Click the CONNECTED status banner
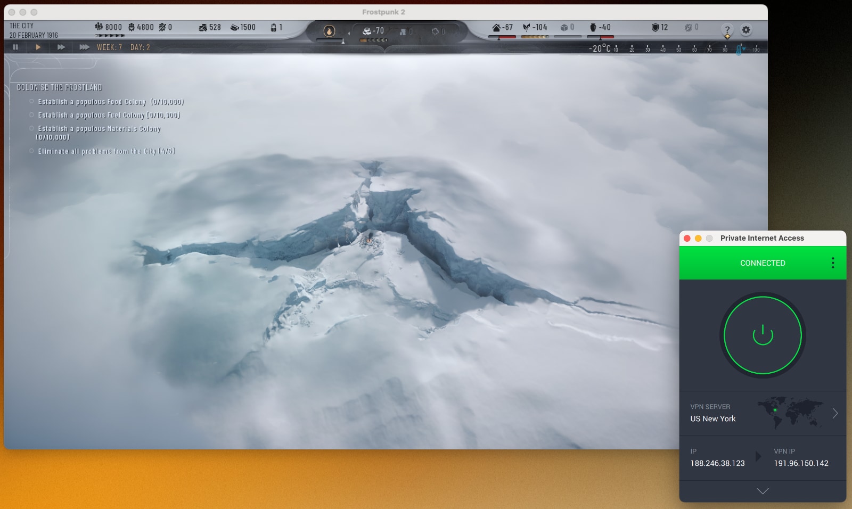This screenshot has height=509, width=852. [763, 263]
